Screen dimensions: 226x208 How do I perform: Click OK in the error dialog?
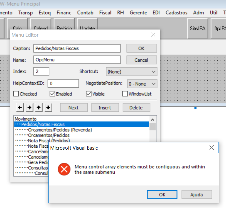pyautogui.click(x=162, y=194)
